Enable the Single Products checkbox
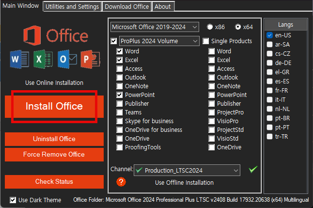Viewport: 313px width, 208px height. click(206, 41)
